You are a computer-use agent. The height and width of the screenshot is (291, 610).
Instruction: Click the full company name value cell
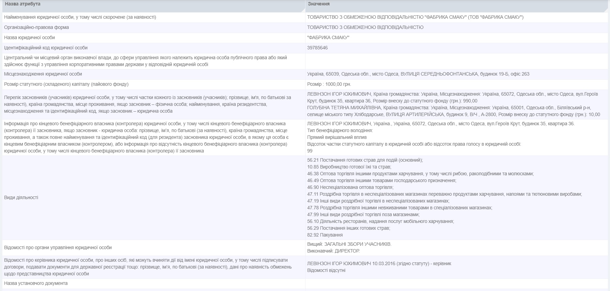click(415, 17)
